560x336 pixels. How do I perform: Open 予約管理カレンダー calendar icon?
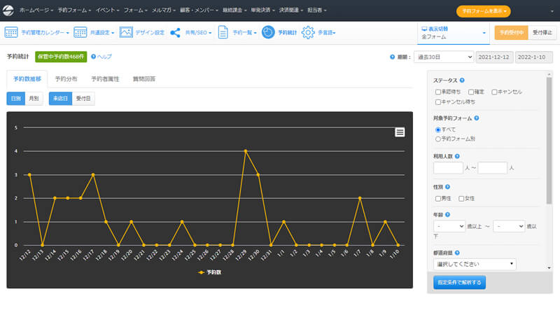pyautogui.click(x=11, y=32)
